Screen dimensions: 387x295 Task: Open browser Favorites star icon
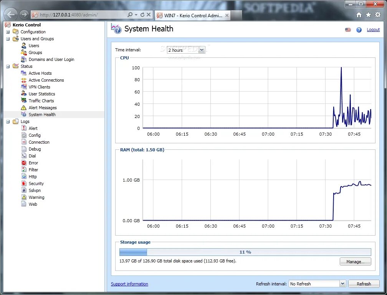coord(368,15)
